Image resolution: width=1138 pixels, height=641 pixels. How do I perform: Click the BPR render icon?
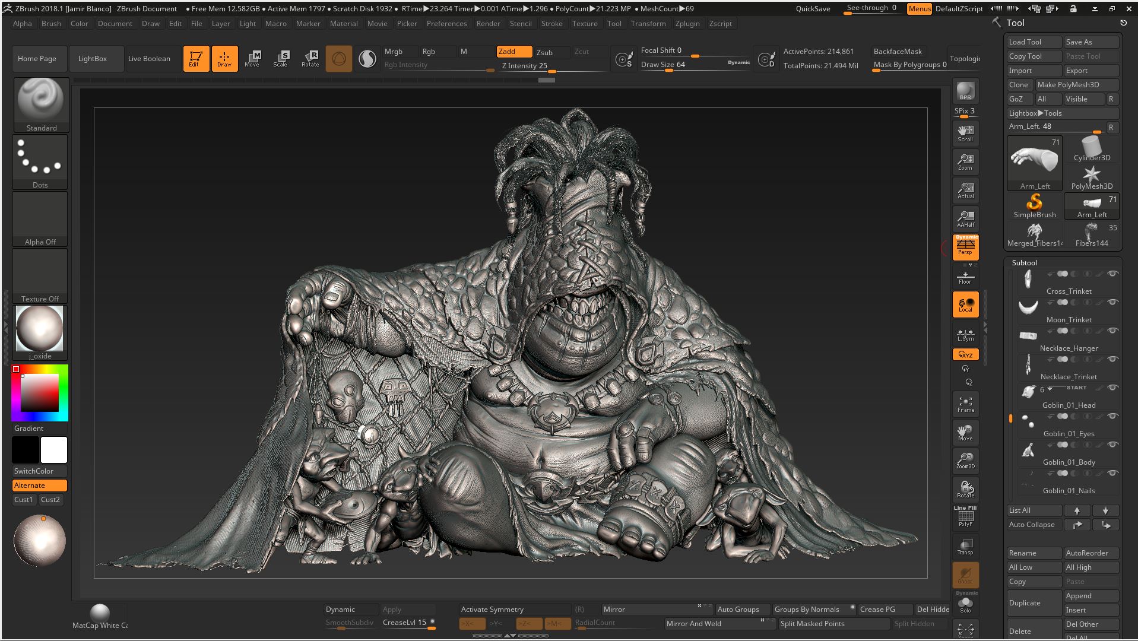(x=965, y=91)
